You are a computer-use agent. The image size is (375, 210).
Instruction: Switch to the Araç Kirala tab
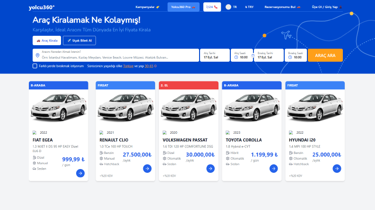pyautogui.click(x=47, y=40)
